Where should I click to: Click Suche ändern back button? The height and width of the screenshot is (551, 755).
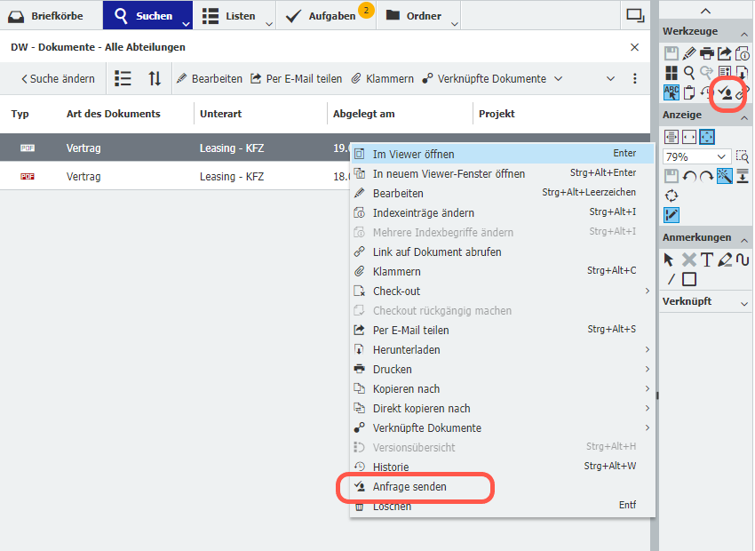coord(58,78)
